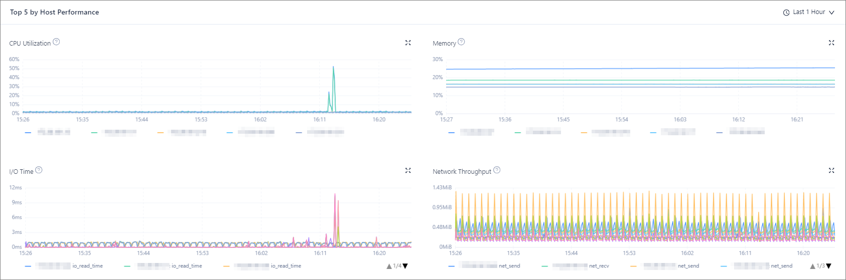Go to previous legend page in I/O Time

tap(389, 266)
